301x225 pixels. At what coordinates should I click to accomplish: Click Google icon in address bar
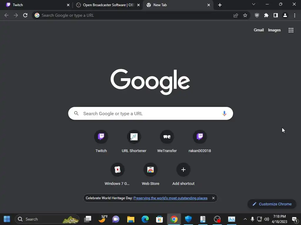pyautogui.click(x=37, y=15)
